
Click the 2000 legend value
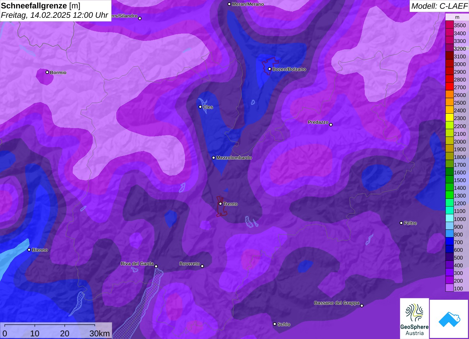(460, 142)
